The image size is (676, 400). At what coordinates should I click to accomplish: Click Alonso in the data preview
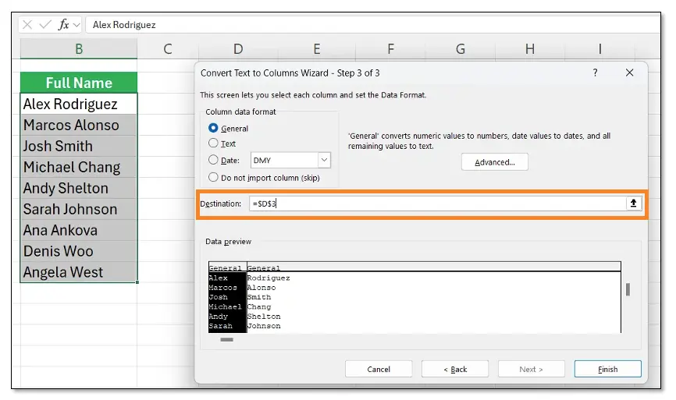(x=262, y=288)
